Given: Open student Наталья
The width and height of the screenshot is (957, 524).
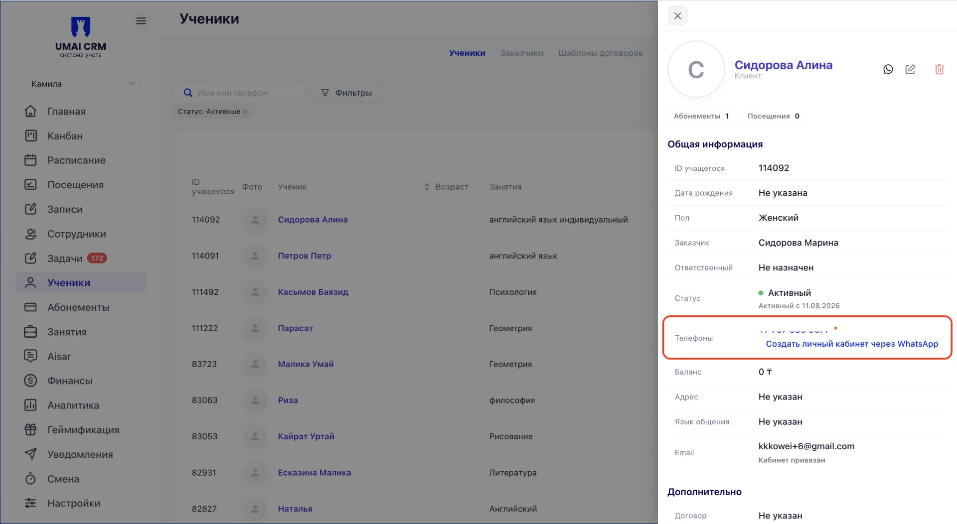Looking at the screenshot, I should pos(295,509).
